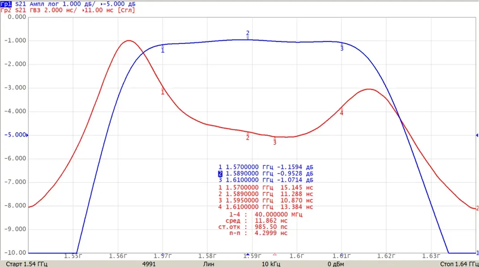Click the "0 дБм" power level field
The width and height of the screenshot is (479, 267).
336,264
